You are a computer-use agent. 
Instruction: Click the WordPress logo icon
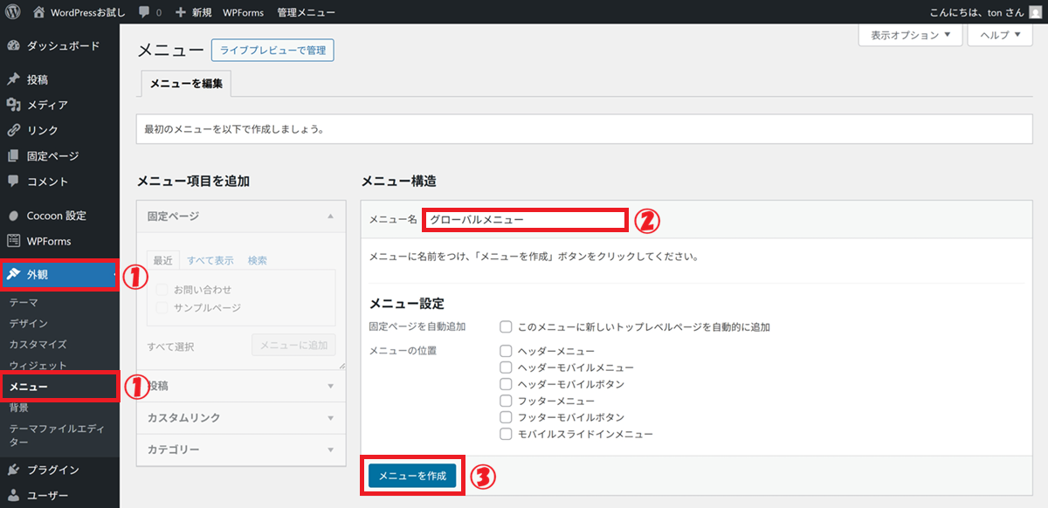click(x=13, y=13)
